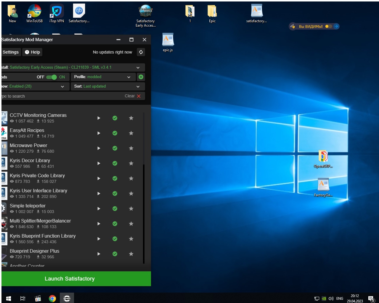This screenshot has height=303, width=379.
Task: Star Kyris Blueprint Function Library
Action: coord(131,239)
